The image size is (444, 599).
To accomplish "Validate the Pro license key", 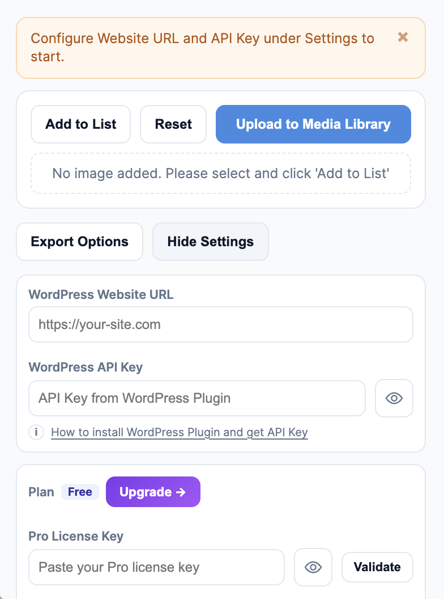I will click(x=377, y=567).
